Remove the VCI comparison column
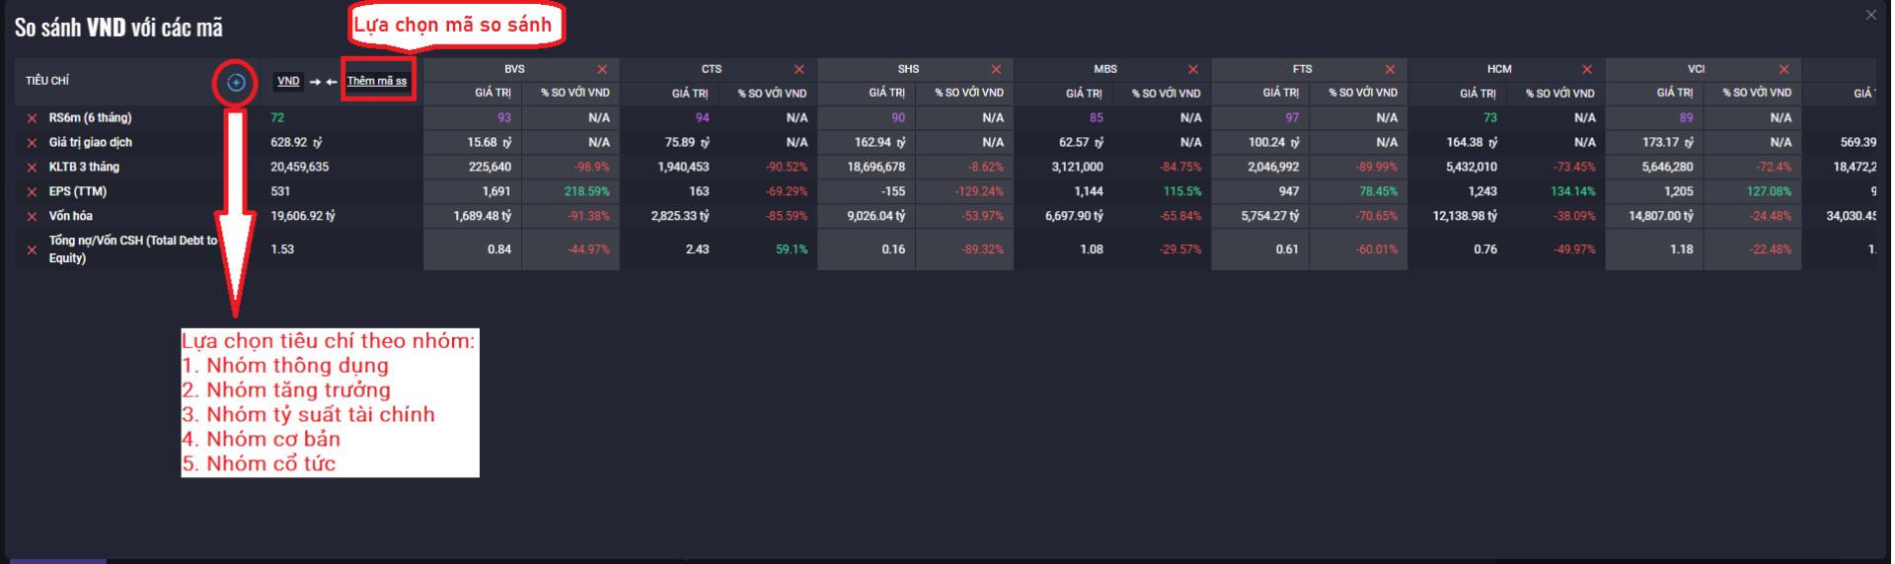 click(1783, 69)
